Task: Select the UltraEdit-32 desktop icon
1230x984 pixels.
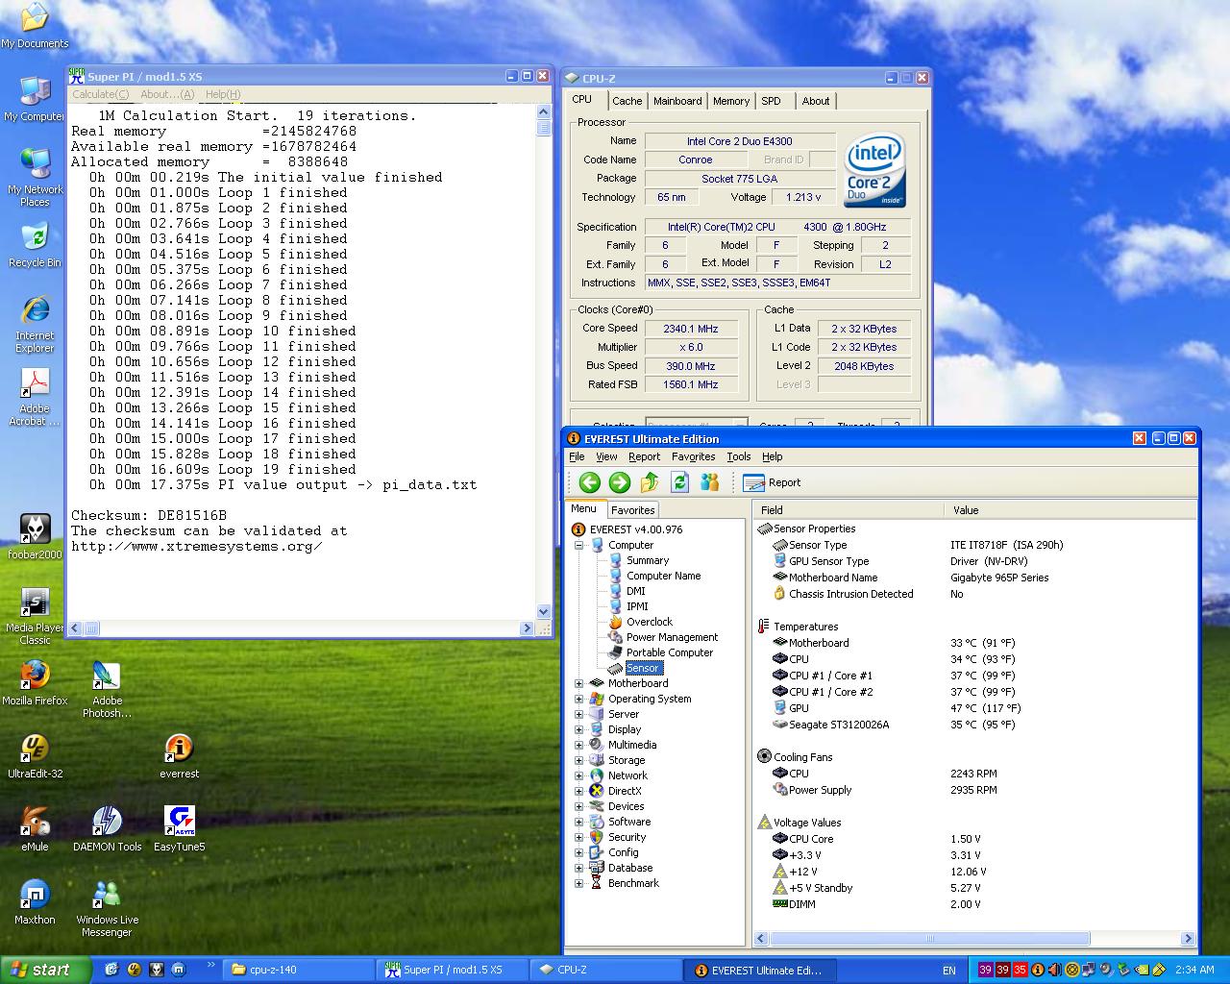Action: (35, 756)
